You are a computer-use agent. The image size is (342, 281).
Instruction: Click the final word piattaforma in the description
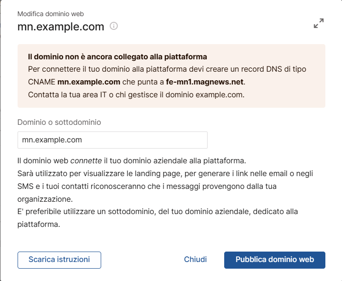tap(38, 225)
